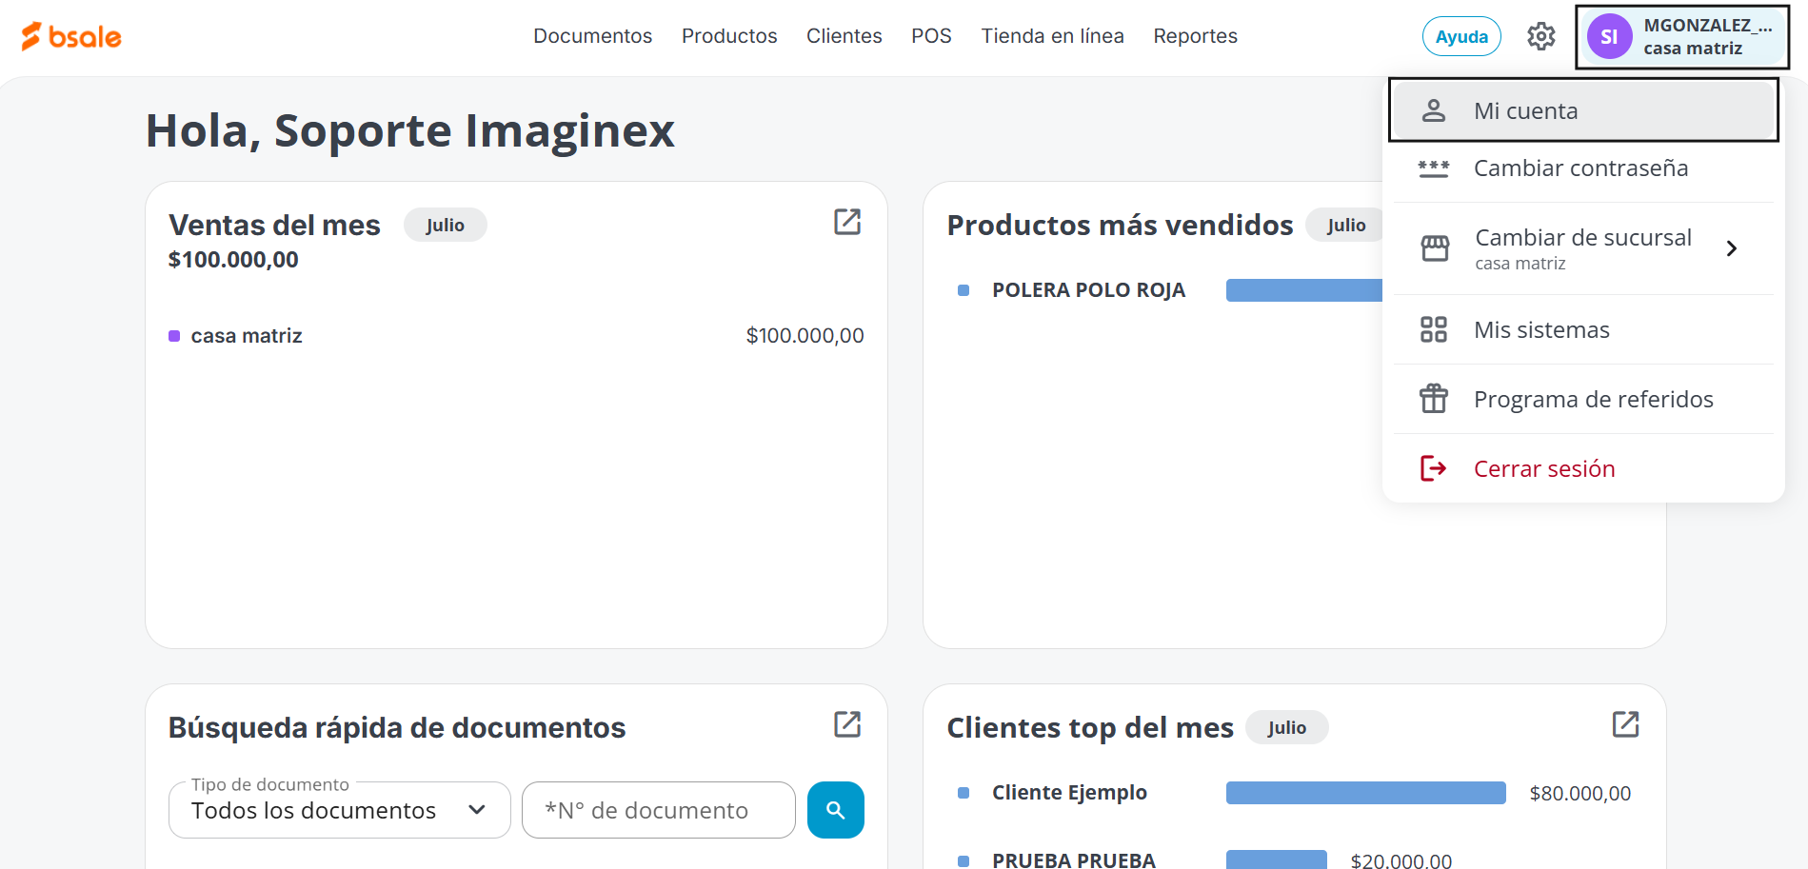Select Mis sistemas menu entry
This screenshot has width=1808, height=869.
[x=1583, y=329]
